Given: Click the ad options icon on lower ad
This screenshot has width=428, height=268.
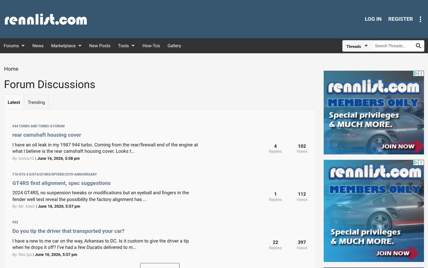Looking at the screenshot, I should click(421, 163).
